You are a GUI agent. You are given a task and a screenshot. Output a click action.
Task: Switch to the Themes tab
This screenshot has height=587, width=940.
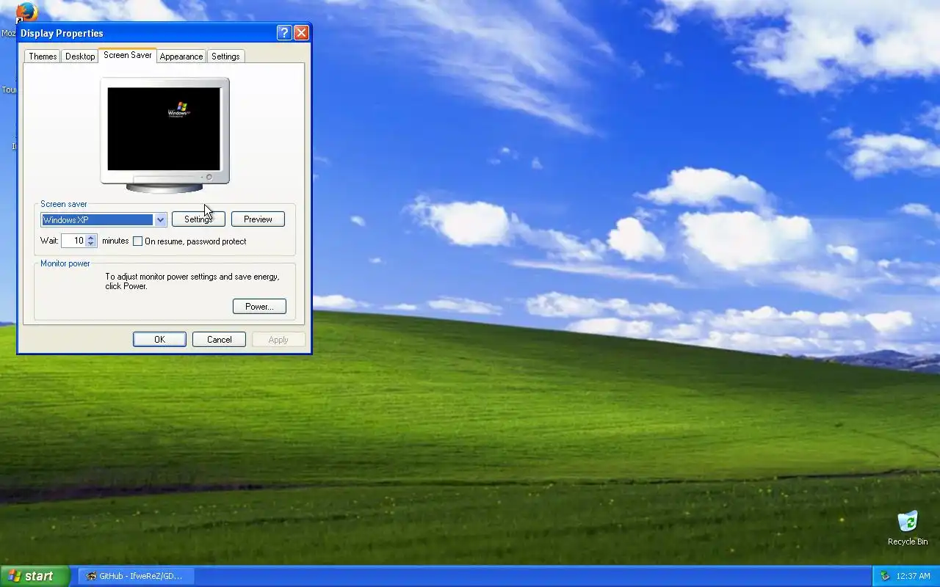pyautogui.click(x=43, y=56)
